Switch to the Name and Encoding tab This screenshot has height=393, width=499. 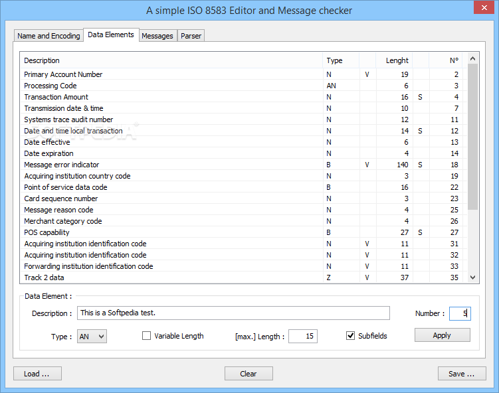tap(49, 36)
